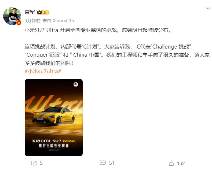Click the comment count 51
Screen dimensions: 212x172
tap(112, 163)
